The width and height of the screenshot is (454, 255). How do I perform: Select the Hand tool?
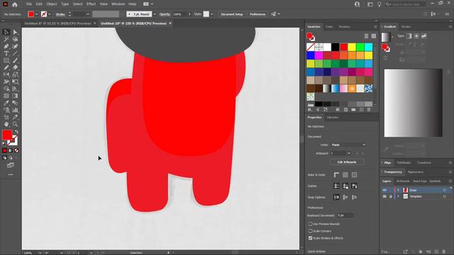tap(6, 124)
